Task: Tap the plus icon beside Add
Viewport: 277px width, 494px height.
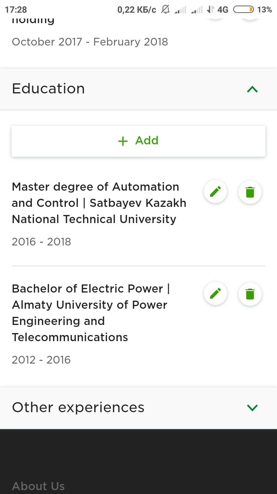Action: pyautogui.click(x=123, y=141)
